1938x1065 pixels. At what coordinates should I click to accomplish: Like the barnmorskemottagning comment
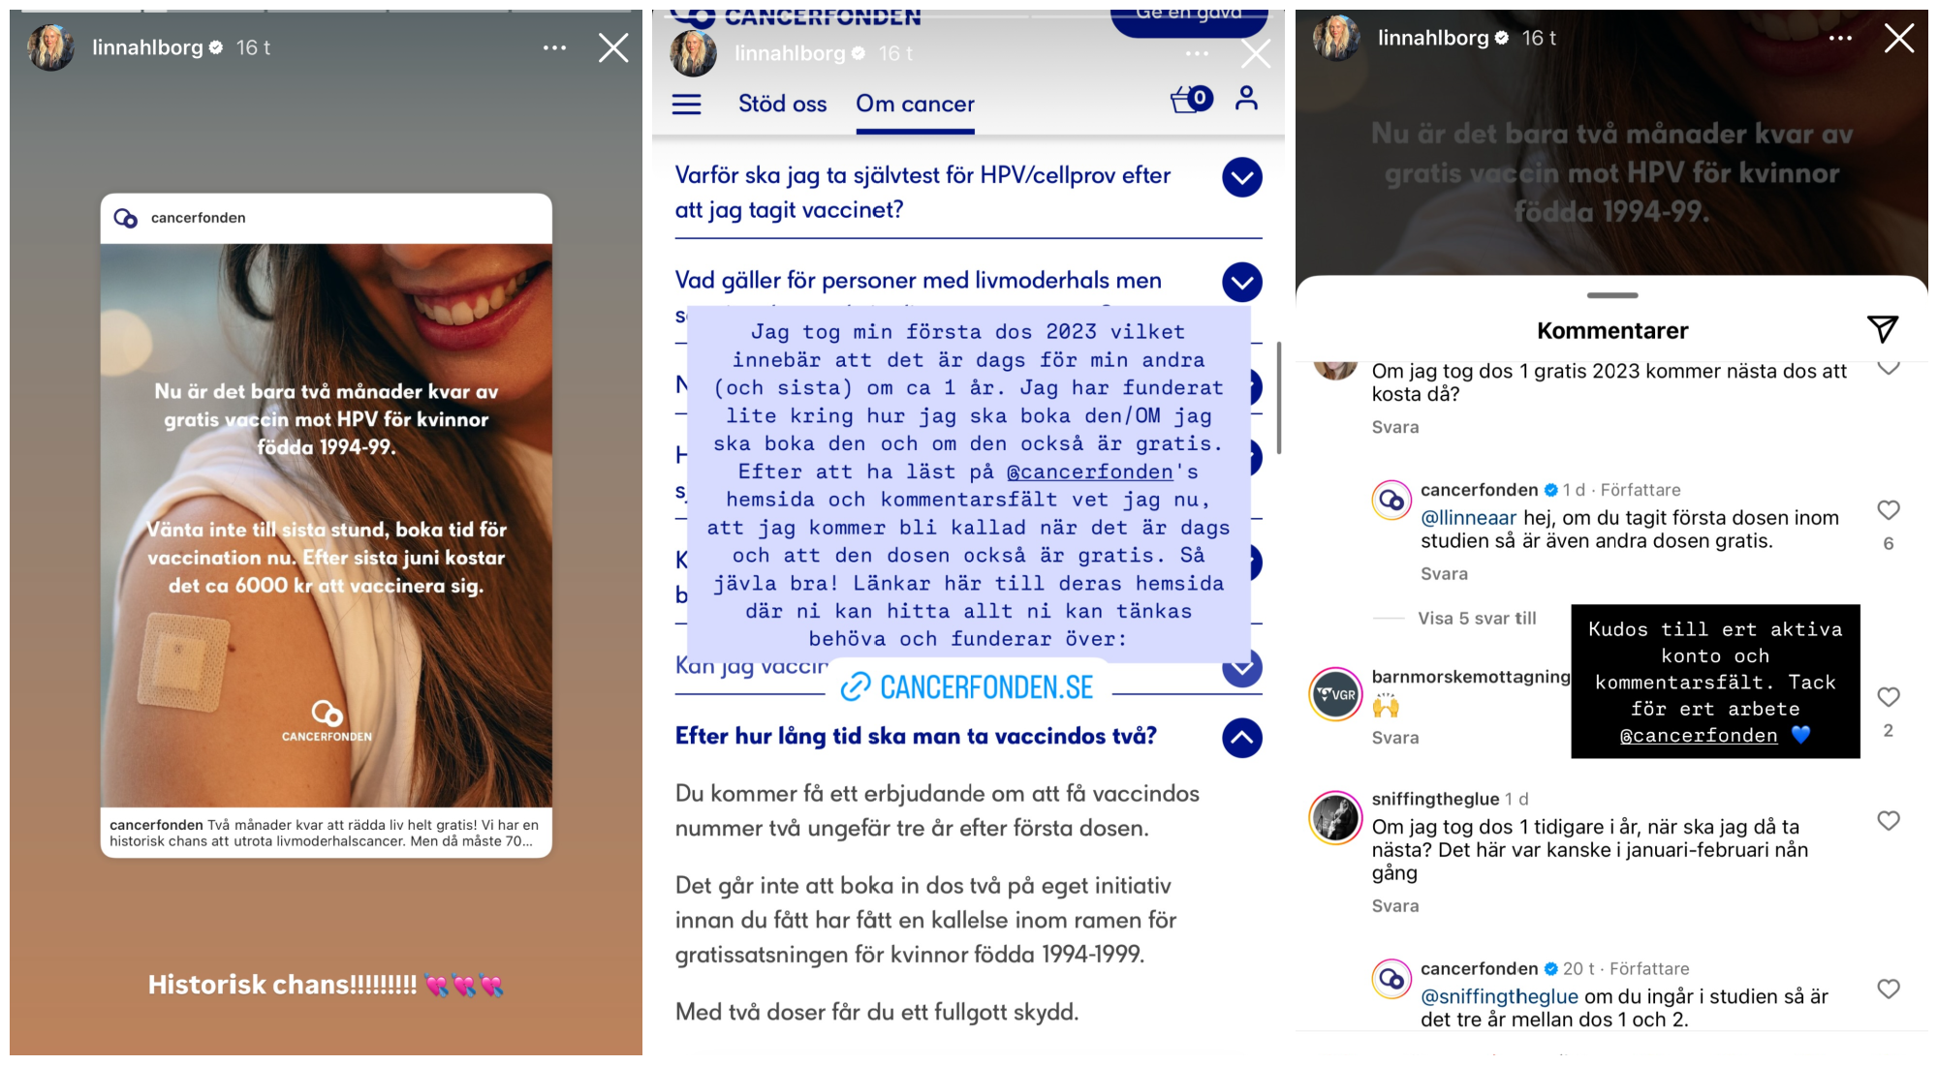pos(1888,697)
